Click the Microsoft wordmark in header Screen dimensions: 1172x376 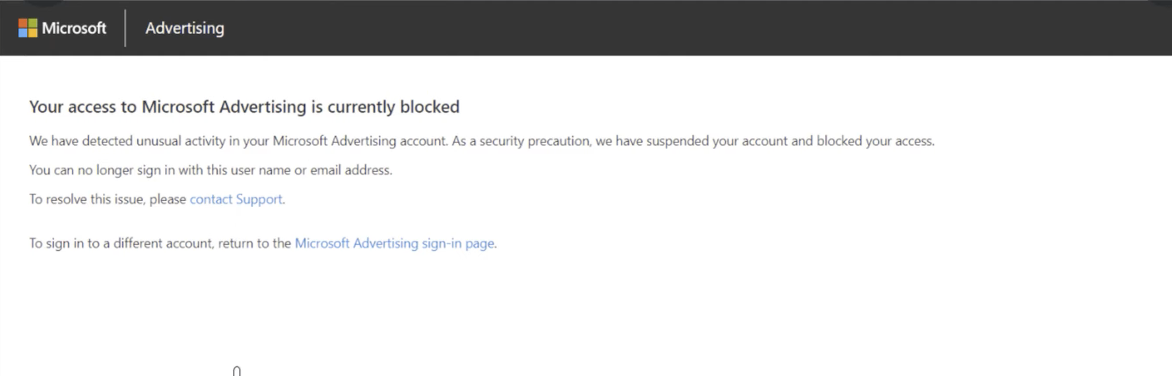pyautogui.click(x=74, y=28)
